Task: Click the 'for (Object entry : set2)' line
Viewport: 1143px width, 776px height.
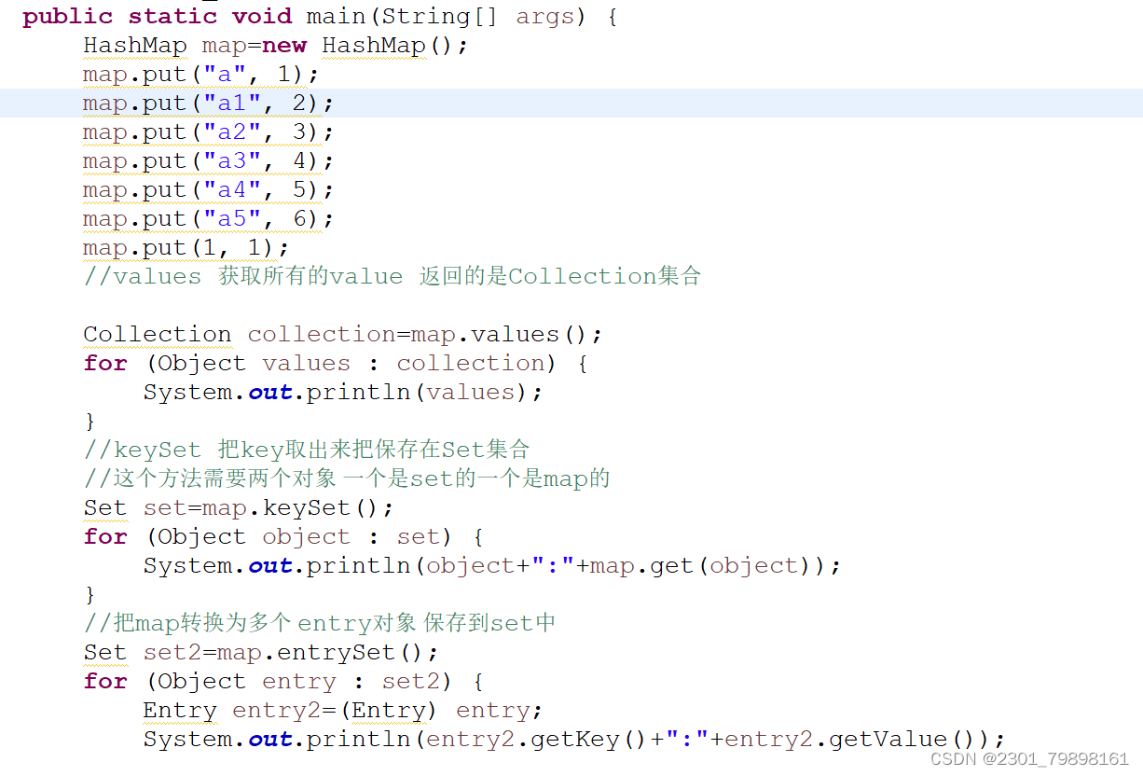Action: point(283,681)
